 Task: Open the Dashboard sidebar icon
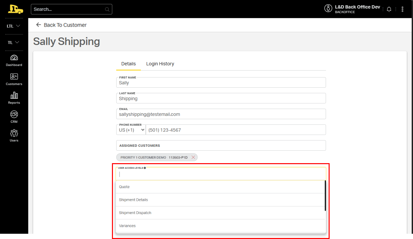click(x=14, y=60)
